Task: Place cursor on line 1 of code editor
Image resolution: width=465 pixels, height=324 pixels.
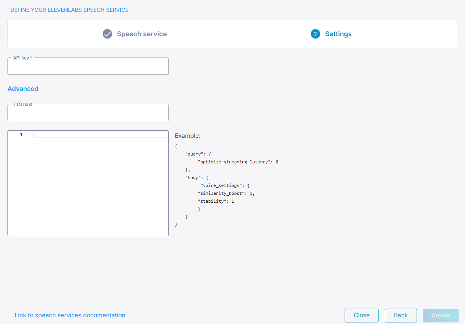Action: click(x=98, y=135)
